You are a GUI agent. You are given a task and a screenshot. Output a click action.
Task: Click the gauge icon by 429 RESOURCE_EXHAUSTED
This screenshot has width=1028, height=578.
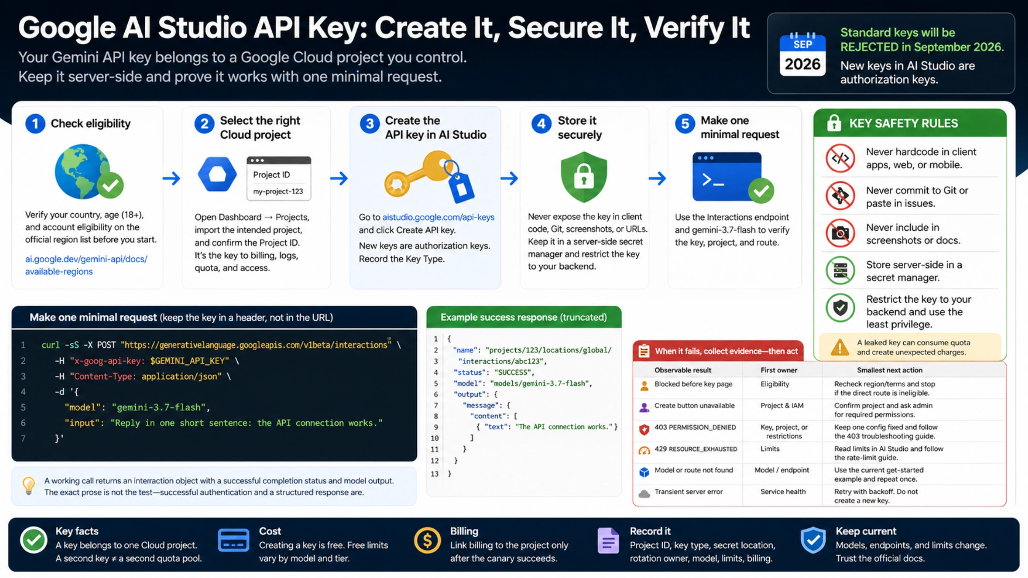pyautogui.click(x=644, y=450)
